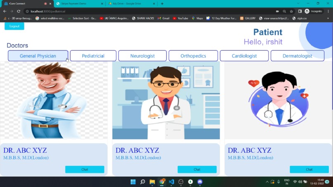Screen dimensions: 333x187
Task: Open the volume speaker icon in system tray
Action: pos(300,182)
